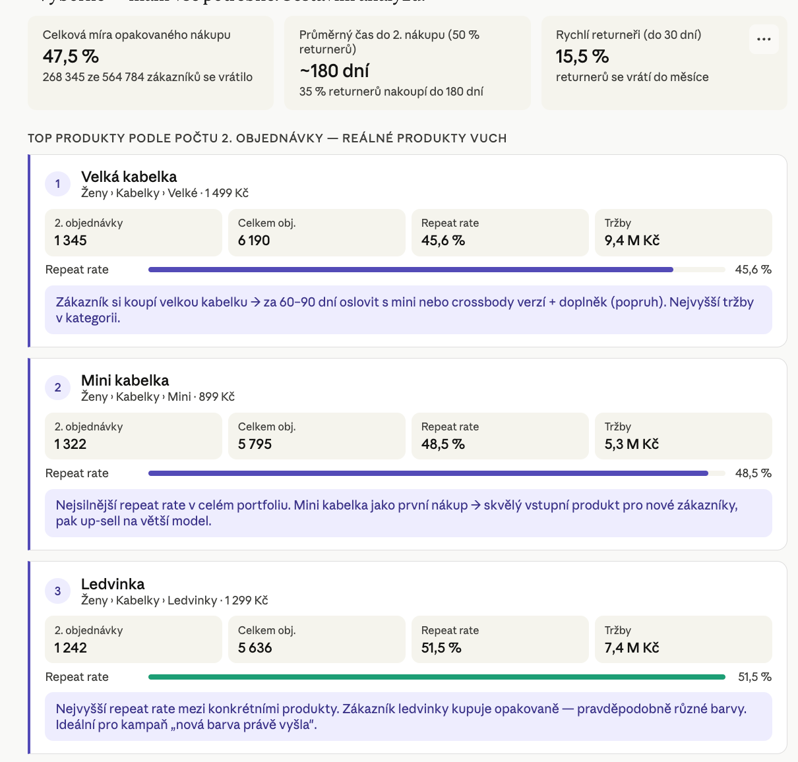Click the 15,5 % quick returners value

coord(582,57)
